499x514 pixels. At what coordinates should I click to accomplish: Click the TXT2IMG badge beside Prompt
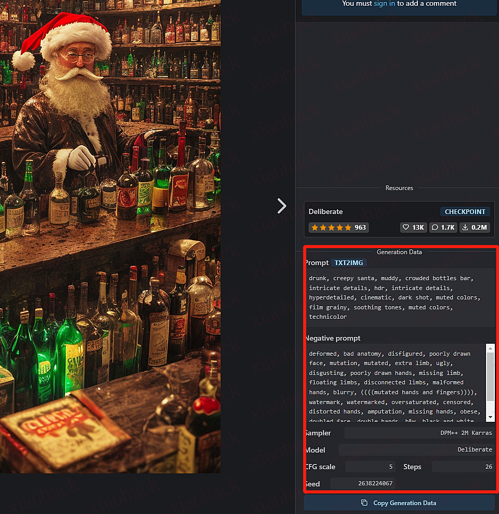[x=349, y=263]
